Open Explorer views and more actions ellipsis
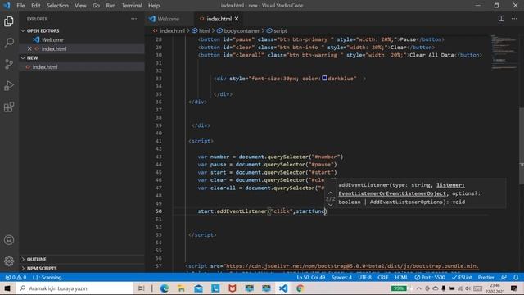This screenshot has width=524, height=295. click(134, 19)
